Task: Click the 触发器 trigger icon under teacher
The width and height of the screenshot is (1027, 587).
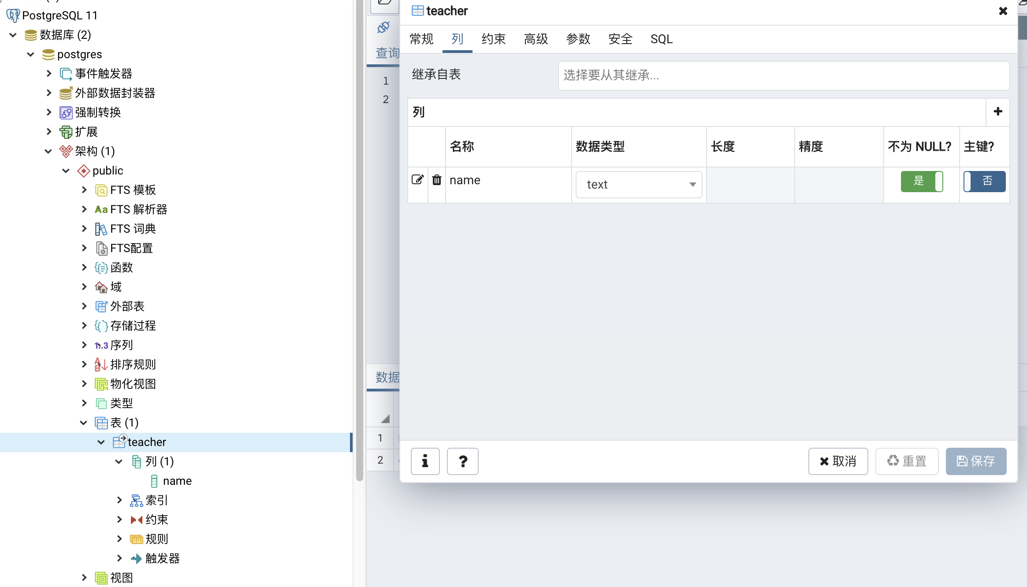Action: point(136,558)
